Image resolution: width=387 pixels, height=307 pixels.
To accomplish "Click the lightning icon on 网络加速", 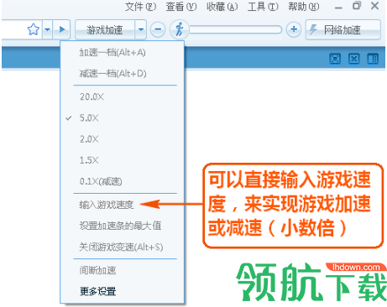I will [313, 29].
